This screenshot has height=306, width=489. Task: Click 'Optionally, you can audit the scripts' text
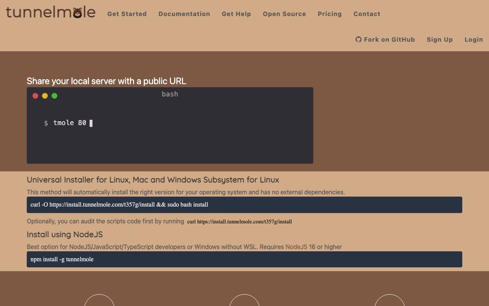coord(105,221)
